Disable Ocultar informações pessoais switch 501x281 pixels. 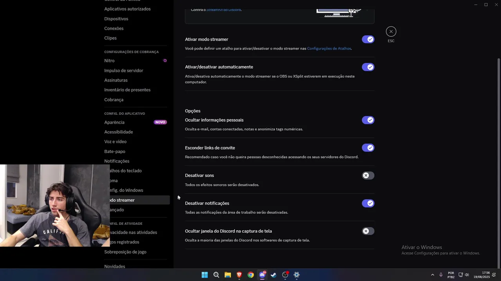tap(368, 120)
